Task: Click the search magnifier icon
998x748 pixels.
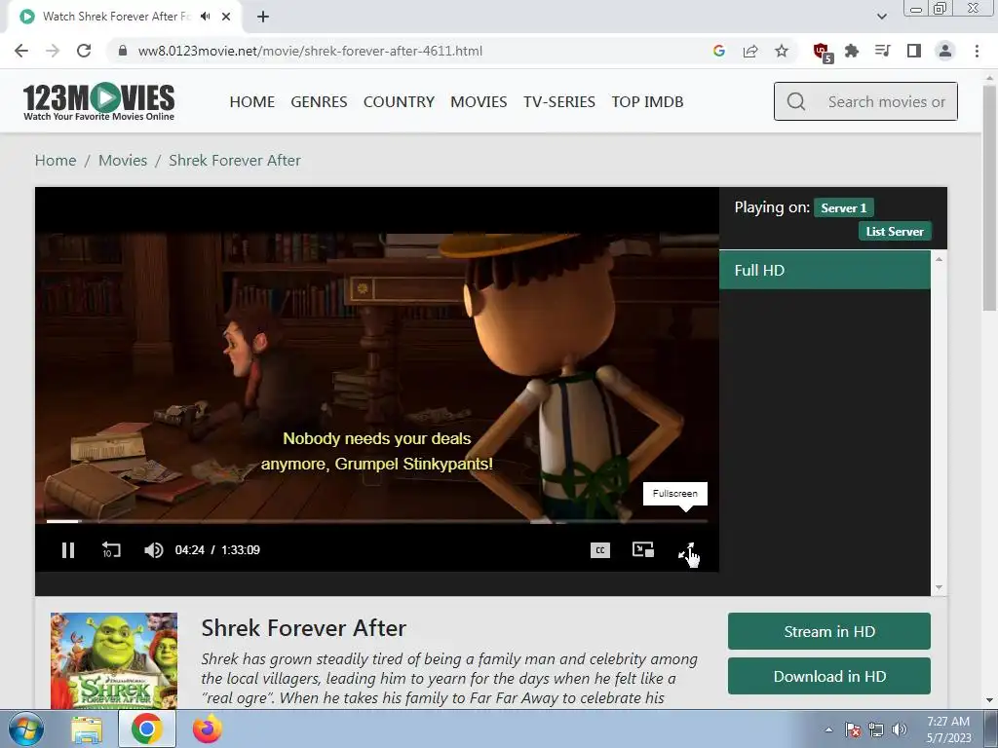Action: pos(795,101)
